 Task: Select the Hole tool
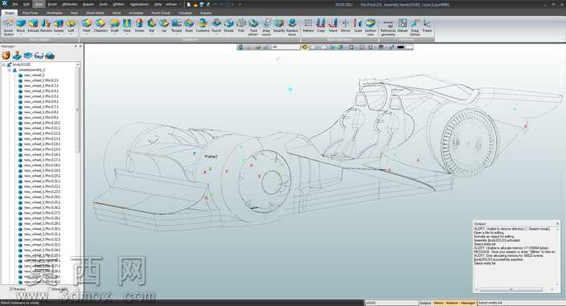point(127,26)
